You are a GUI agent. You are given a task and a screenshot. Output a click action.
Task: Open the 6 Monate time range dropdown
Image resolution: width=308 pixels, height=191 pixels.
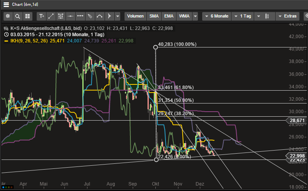pos(217,16)
